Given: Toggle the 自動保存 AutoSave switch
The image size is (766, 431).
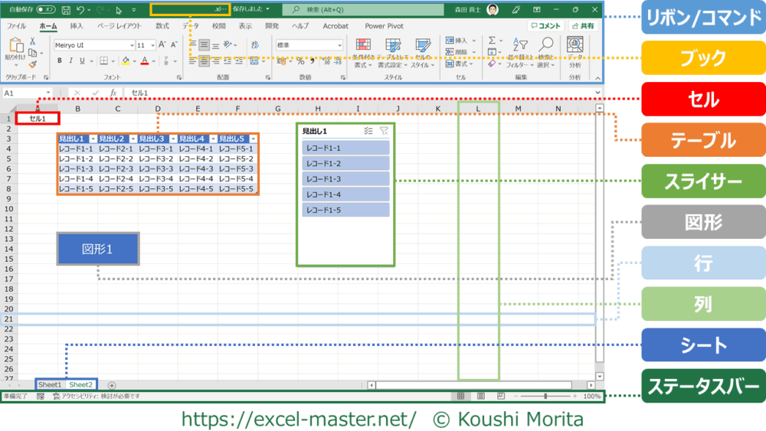Looking at the screenshot, I should 45,10.
